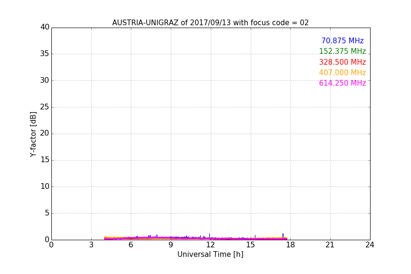Click the blue spike near hour 17.5
Viewport: 411px width, 274px height.
click(283, 235)
